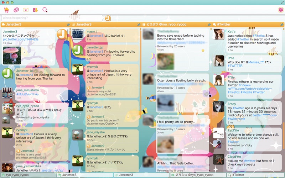The image size is (285, 178).
Task: Open #TWITTER hashtag in R*na tweet
Action: (235, 66)
